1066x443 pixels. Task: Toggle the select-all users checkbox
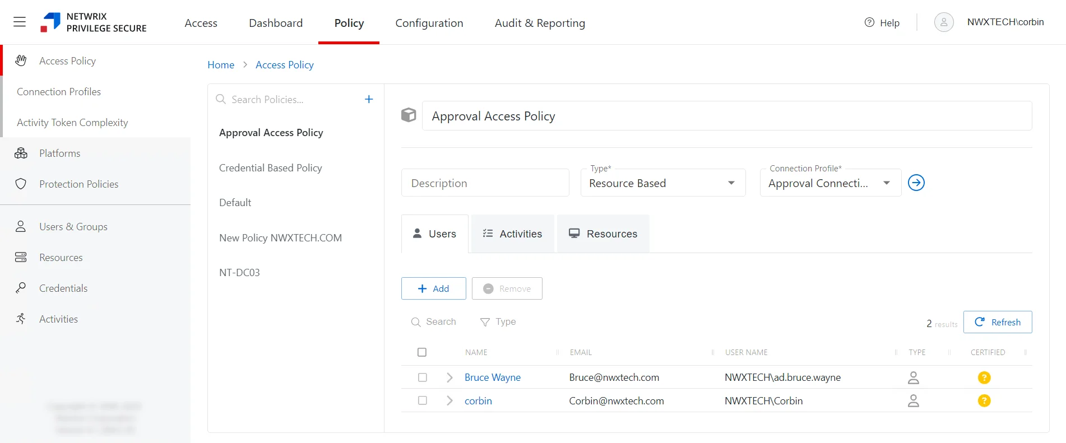(x=422, y=352)
